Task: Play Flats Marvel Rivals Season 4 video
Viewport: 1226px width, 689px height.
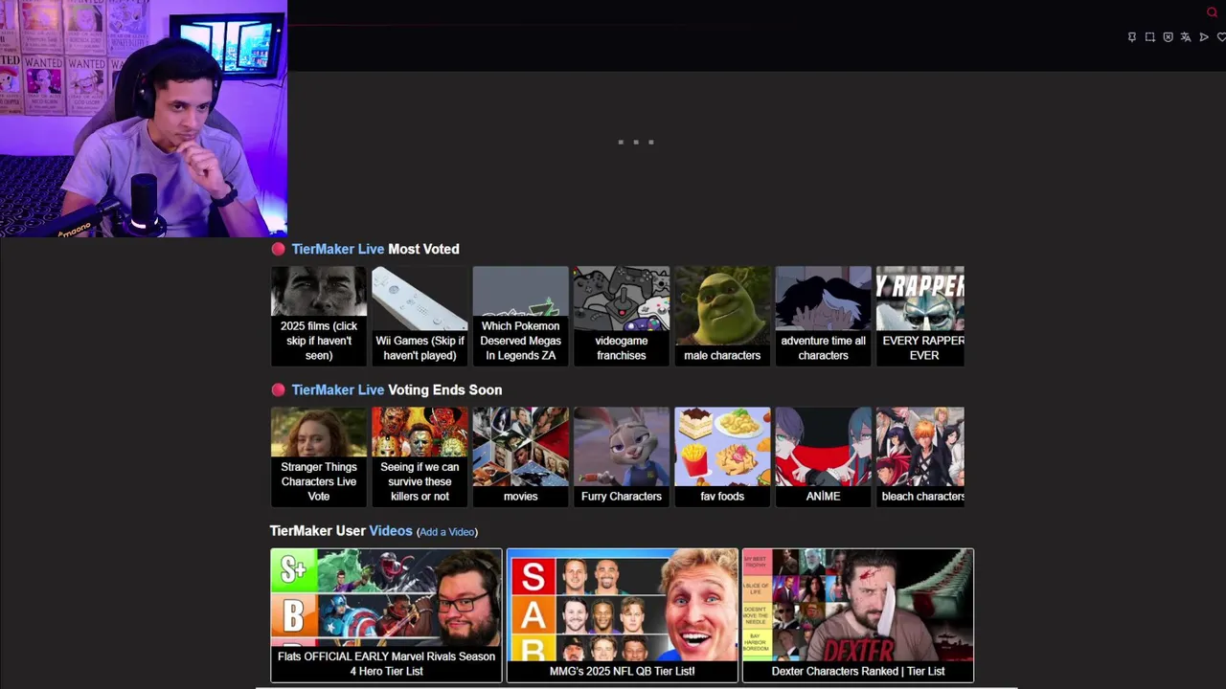Action: pyautogui.click(x=386, y=615)
